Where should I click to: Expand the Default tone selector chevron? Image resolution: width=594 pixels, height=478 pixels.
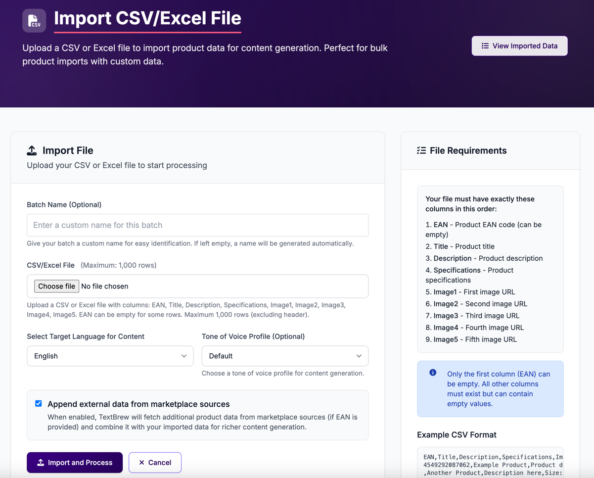(x=360, y=356)
